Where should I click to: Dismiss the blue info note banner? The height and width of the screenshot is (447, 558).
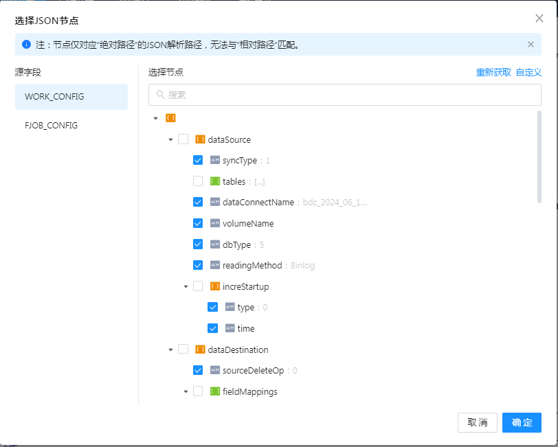tap(531, 45)
